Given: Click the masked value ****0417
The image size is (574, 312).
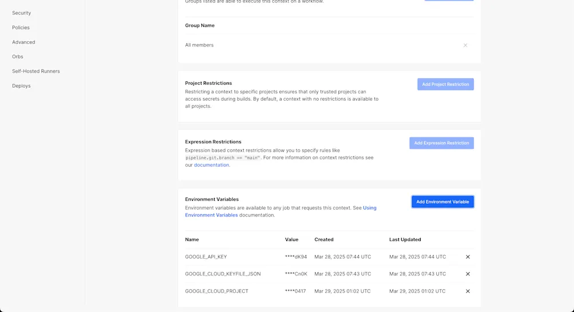Looking at the screenshot, I should tap(295, 291).
